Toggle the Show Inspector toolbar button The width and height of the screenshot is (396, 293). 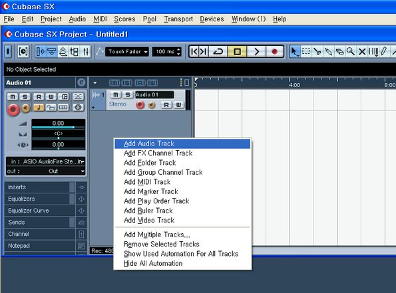pos(41,52)
